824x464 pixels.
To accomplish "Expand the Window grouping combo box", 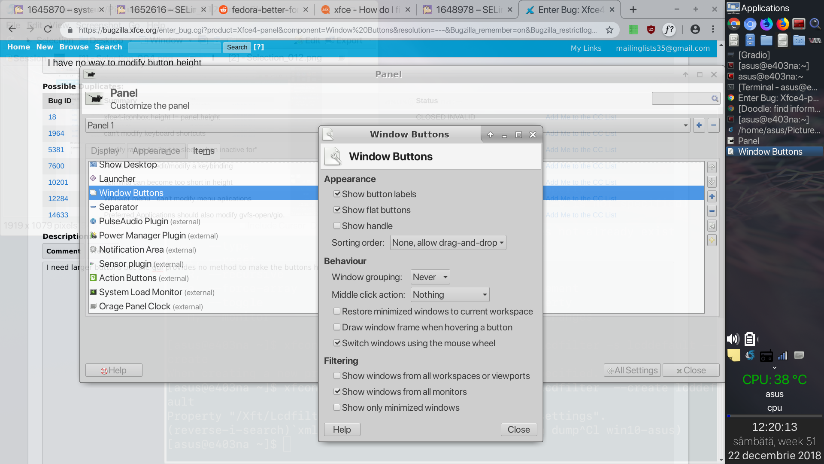I will coord(430,277).
